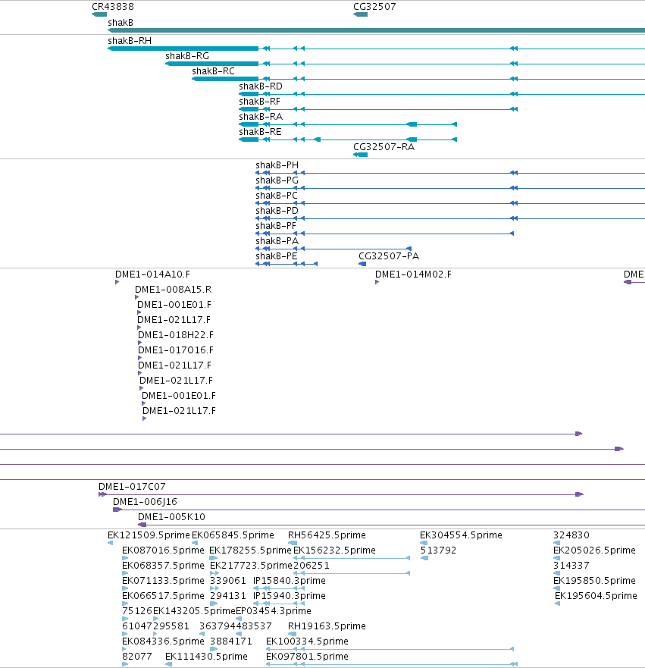Image resolution: width=645 pixels, height=668 pixels.
Task: Pick the EK178255.5prime EST label
Action: 250,550
